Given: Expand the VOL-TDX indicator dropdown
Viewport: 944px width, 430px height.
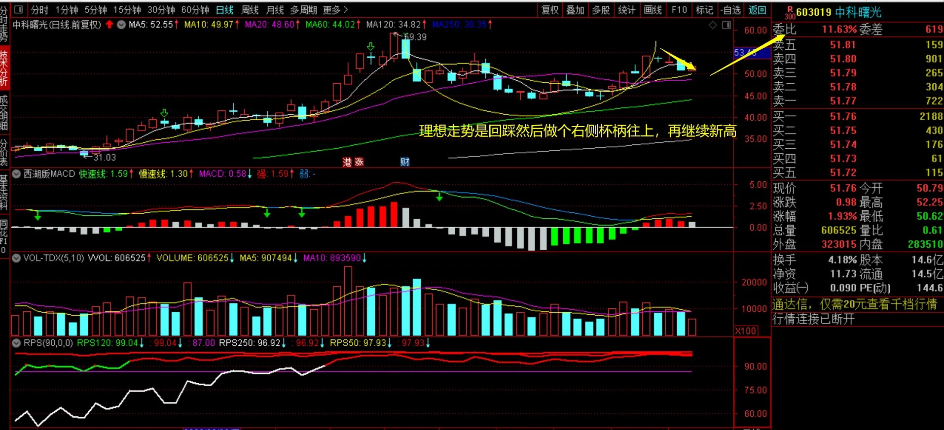Looking at the screenshot, I should (x=16, y=258).
